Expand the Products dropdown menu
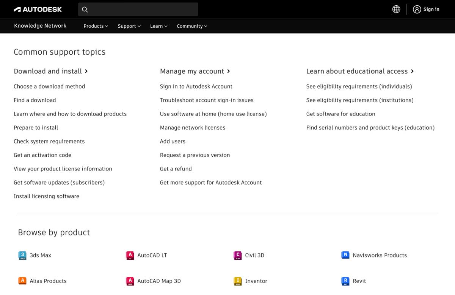 click(x=95, y=26)
